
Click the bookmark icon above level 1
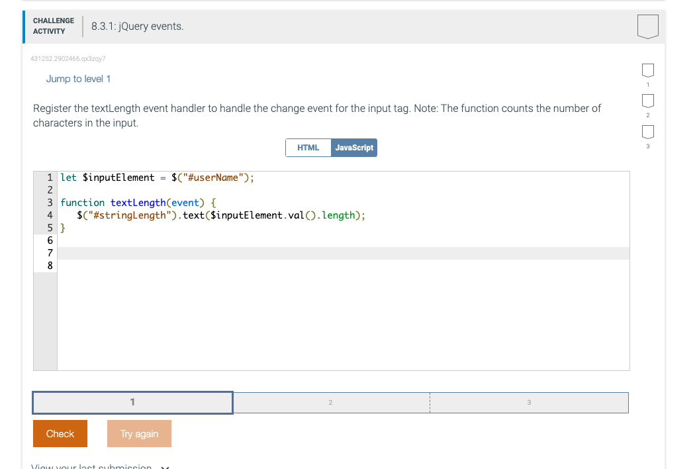pos(647,71)
